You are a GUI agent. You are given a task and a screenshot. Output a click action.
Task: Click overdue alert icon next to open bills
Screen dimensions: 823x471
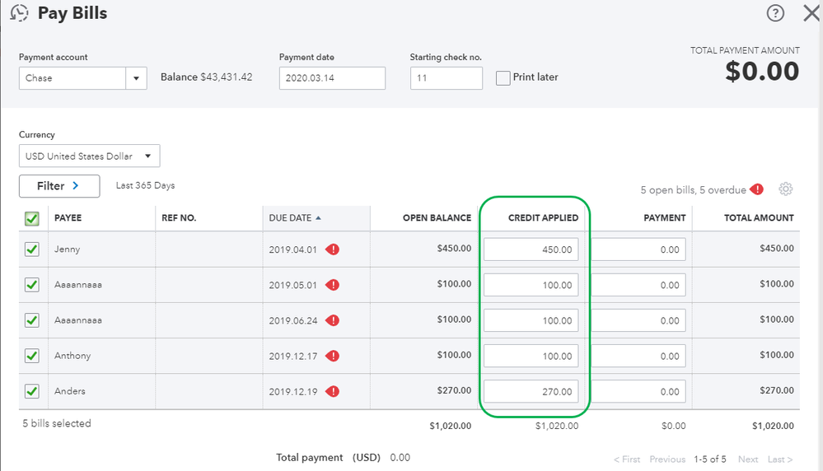757,189
